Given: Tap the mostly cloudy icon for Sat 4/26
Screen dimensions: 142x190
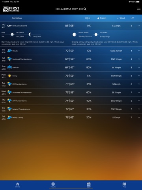Looking at the screenshot, I should point(9,117).
